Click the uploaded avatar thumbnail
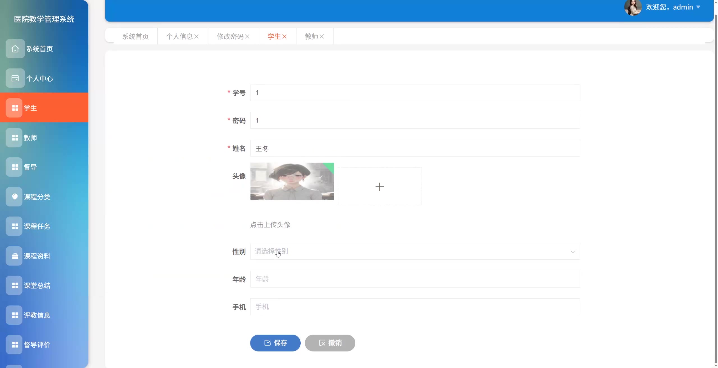The width and height of the screenshot is (718, 368). 292,181
